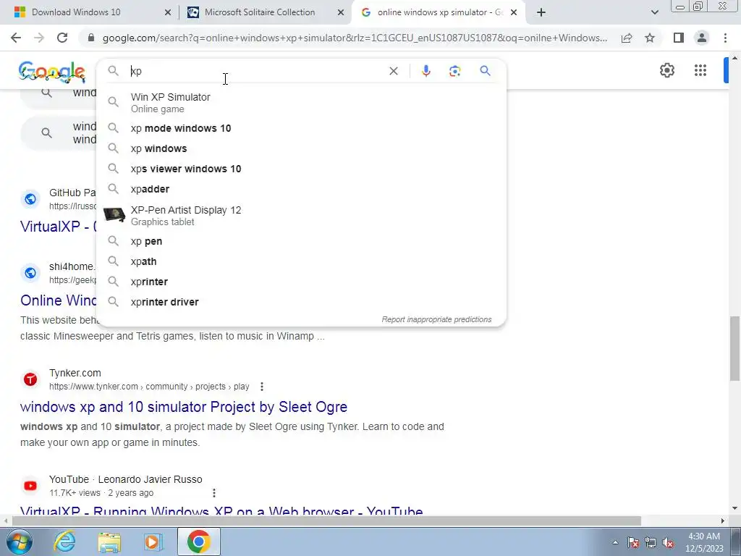
Task: Open more options for Tynker result
Action: click(262, 387)
